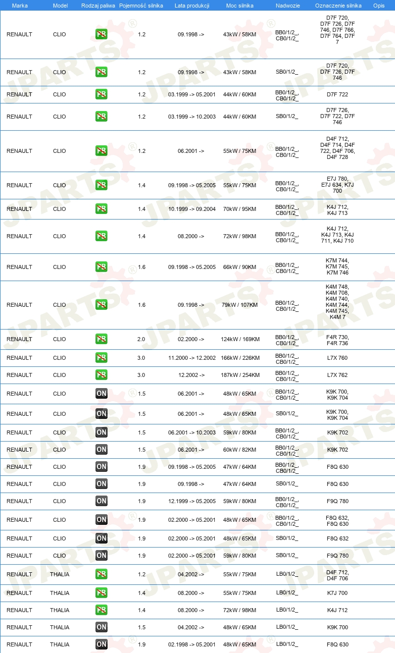Click petrol icon in CLIO 70kW / 95KM row
Image resolution: width=395 pixels, height=653 pixels.
102,209
